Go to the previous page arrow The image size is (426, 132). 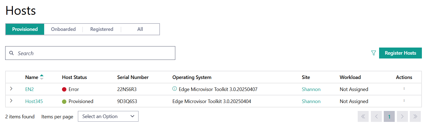(376, 116)
